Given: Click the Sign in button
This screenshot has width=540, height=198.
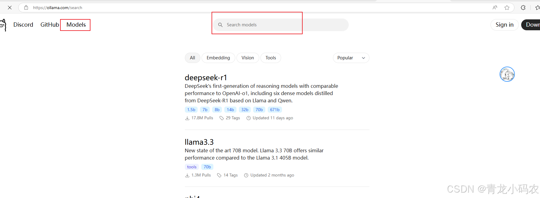Looking at the screenshot, I should pyautogui.click(x=504, y=25).
